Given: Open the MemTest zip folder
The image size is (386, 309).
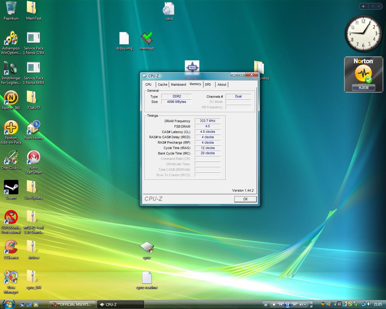Looking at the screenshot, I should [33, 11].
